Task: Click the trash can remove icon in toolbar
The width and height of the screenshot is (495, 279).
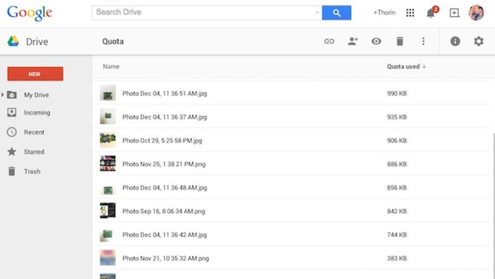Action: click(x=400, y=41)
